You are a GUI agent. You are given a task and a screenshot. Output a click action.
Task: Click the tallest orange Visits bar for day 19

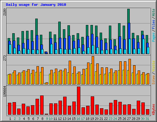click(x=93, y=70)
